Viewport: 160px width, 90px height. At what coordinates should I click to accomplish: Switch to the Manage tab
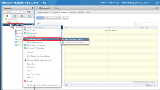click(x=72, y=12)
